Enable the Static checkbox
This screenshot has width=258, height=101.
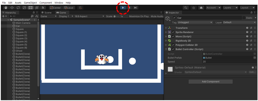(x=244, y=18)
